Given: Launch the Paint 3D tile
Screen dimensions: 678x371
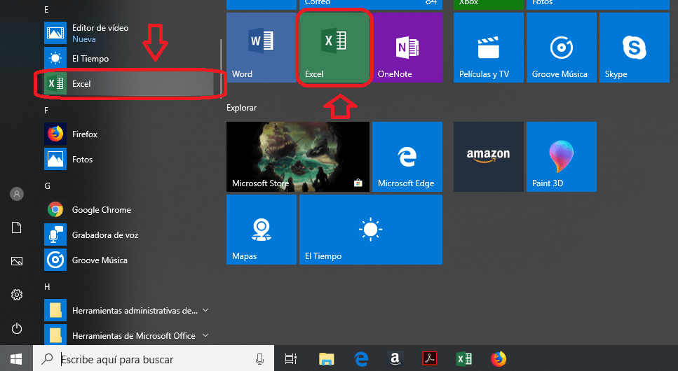Looking at the screenshot, I should [x=561, y=157].
